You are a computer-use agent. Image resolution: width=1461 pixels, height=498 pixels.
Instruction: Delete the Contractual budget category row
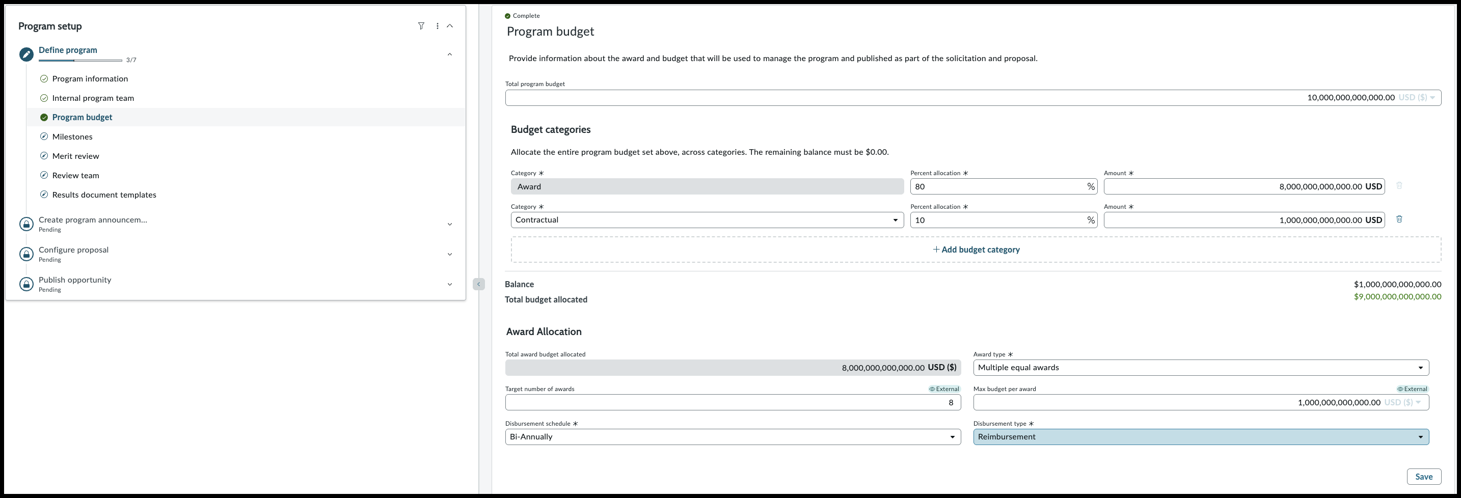point(1399,219)
